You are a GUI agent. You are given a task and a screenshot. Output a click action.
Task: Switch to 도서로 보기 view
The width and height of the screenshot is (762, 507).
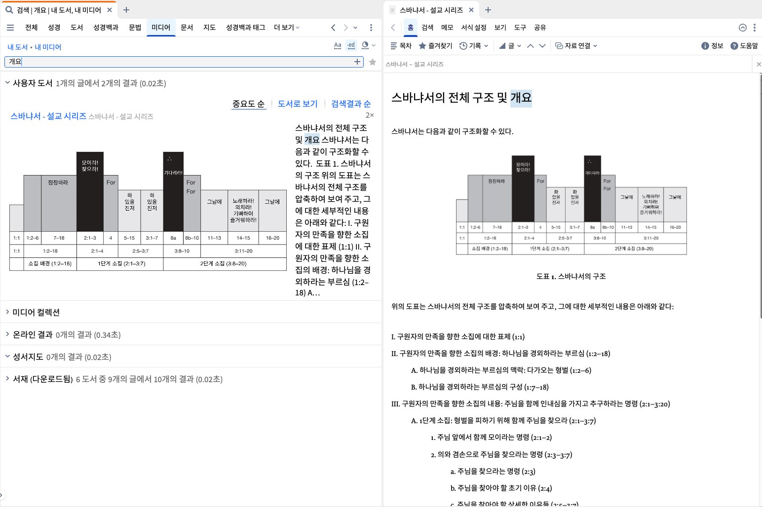tap(298, 104)
